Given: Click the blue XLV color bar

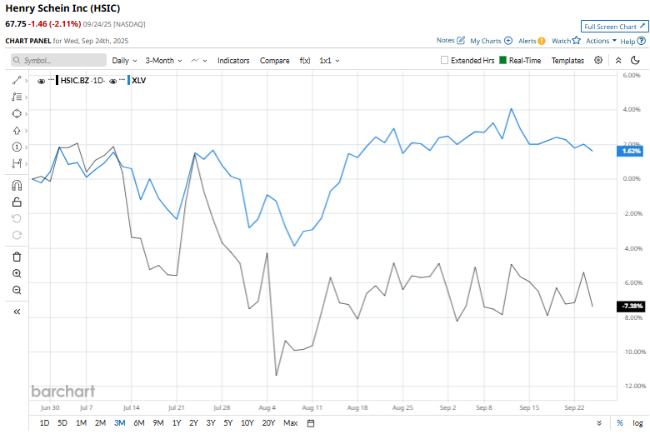Looking at the screenshot, I should coord(129,81).
